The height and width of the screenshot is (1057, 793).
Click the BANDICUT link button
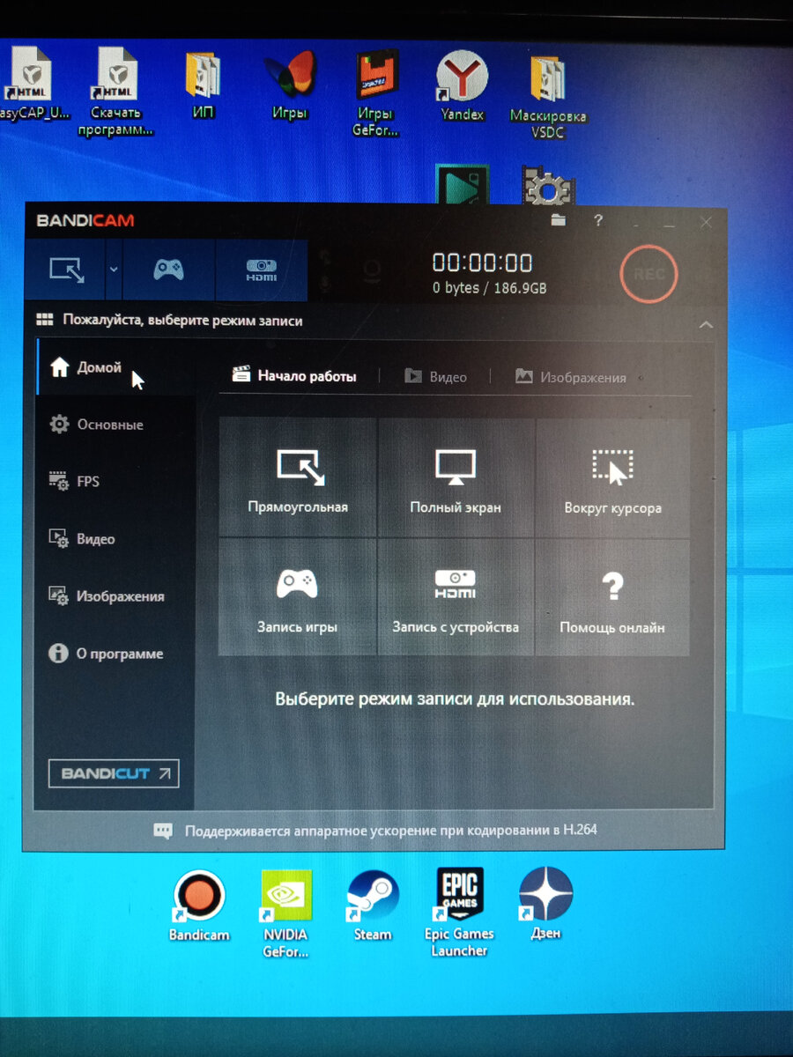pos(114,773)
